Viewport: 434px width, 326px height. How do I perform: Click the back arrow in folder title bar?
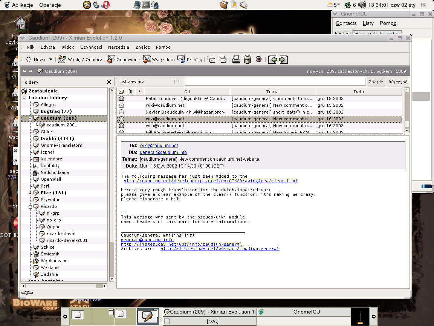click(x=24, y=71)
